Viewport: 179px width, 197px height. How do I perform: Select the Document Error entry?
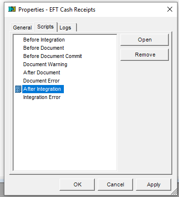tap(41, 81)
